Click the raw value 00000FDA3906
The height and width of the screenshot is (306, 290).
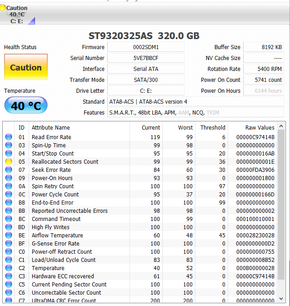click(255, 170)
